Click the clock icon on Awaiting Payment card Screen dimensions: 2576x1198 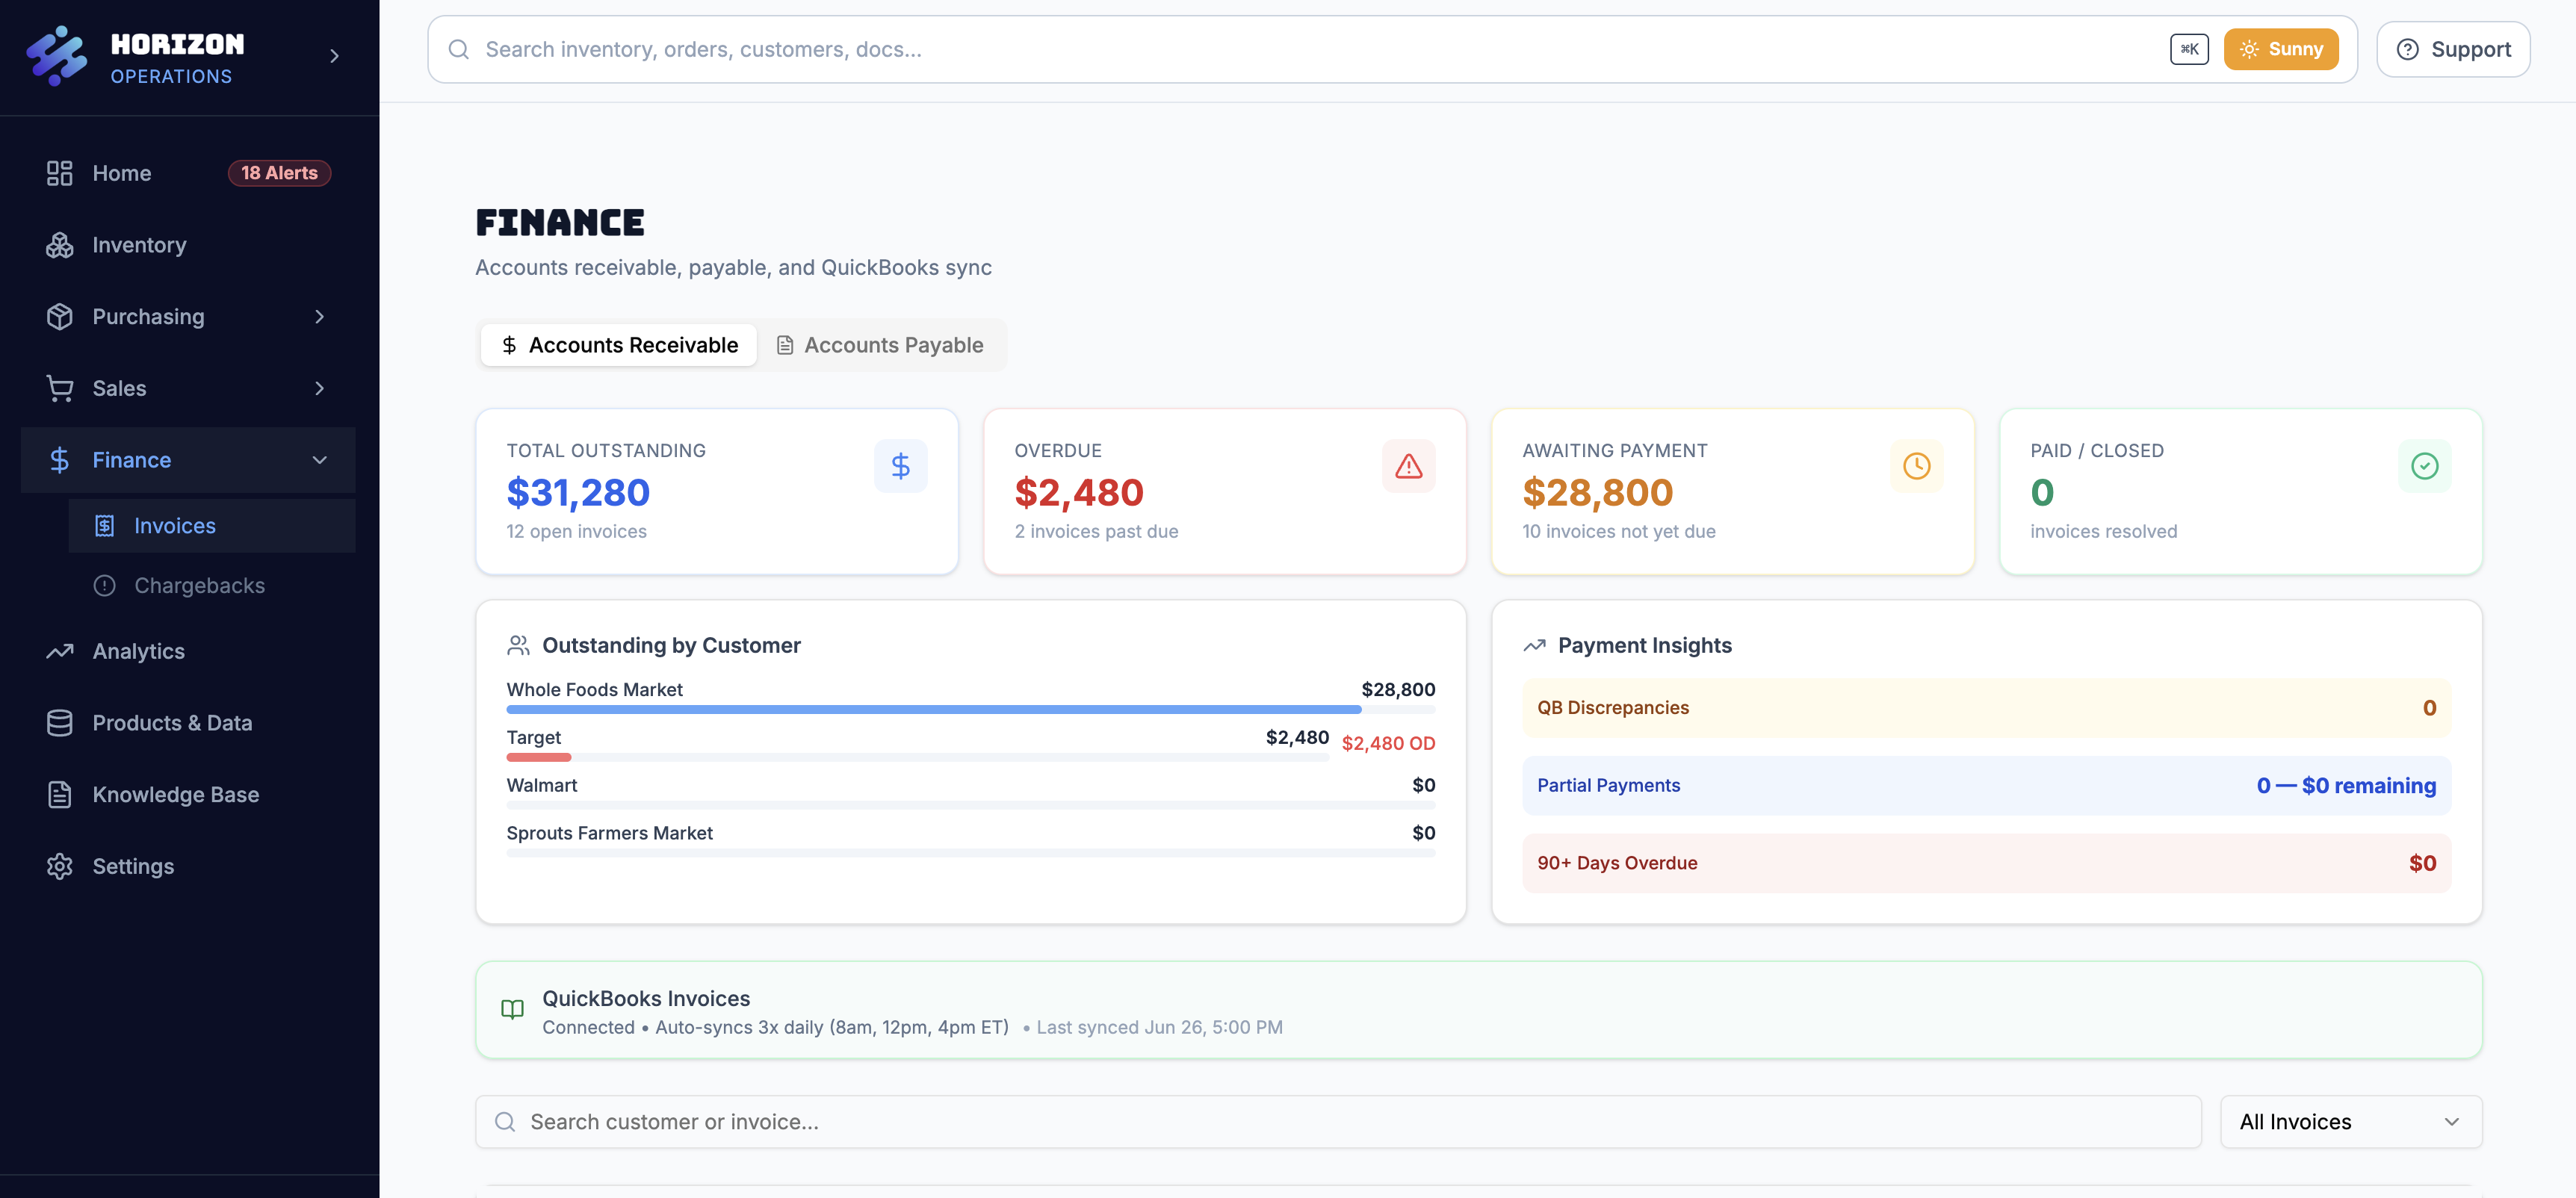tap(1917, 466)
